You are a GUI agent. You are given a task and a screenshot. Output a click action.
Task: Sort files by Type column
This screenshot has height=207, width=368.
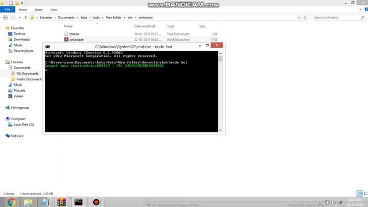click(170, 26)
